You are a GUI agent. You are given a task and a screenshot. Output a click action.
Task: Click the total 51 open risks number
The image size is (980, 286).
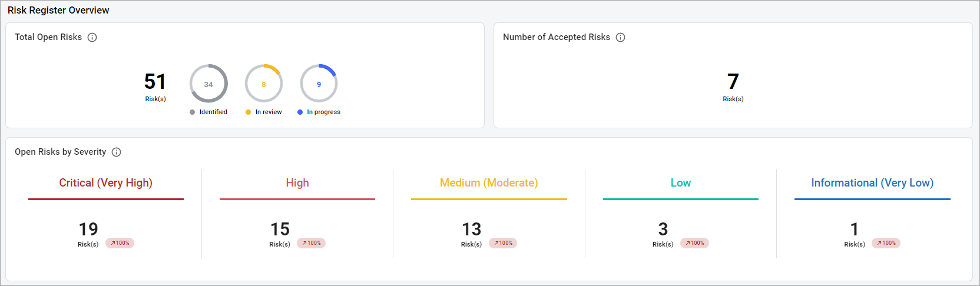[x=155, y=81]
